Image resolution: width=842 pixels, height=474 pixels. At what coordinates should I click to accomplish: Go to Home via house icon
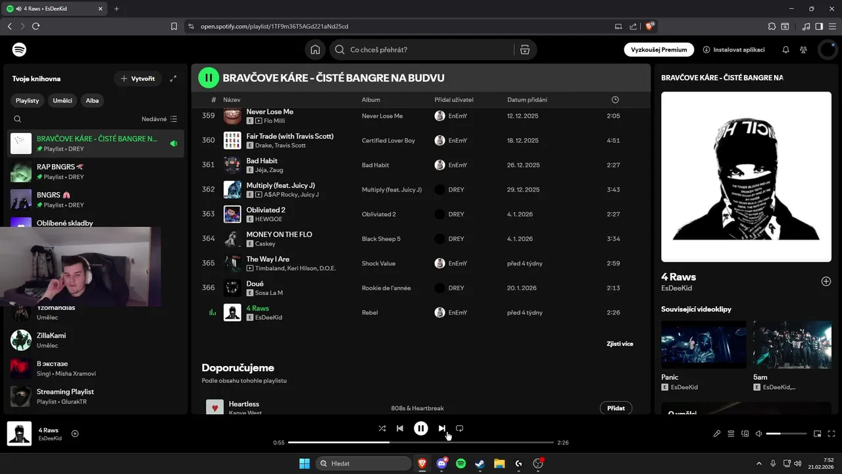(315, 50)
